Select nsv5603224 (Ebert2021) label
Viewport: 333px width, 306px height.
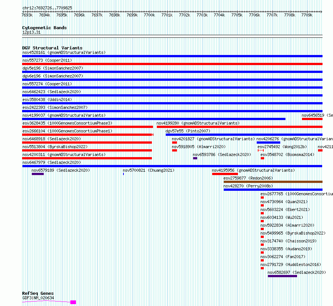click(285, 209)
